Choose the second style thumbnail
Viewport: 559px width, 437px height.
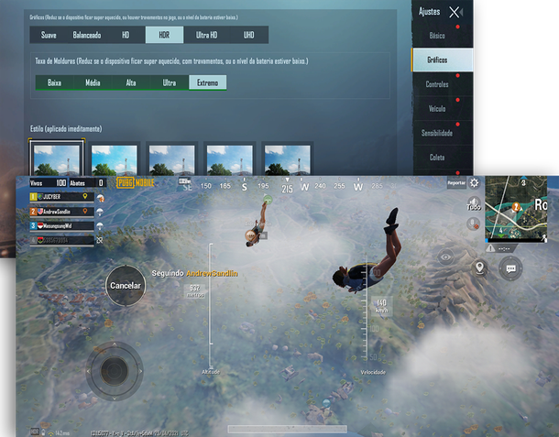114,159
